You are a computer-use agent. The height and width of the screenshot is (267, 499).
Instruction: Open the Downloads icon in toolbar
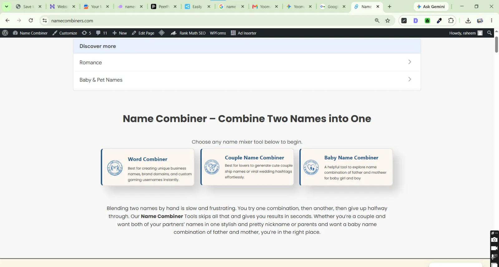click(x=468, y=21)
